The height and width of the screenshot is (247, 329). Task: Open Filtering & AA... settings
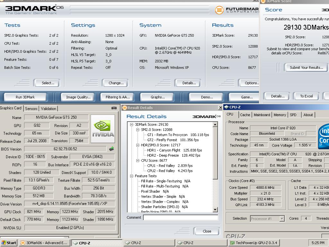[x=118, y=97]
